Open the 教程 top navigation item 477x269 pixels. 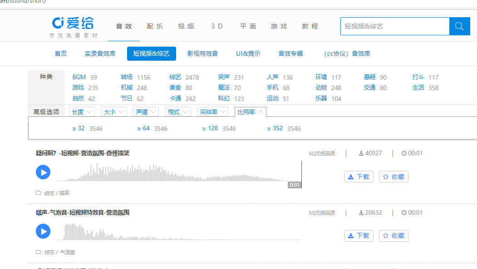(x=310, y=26)
